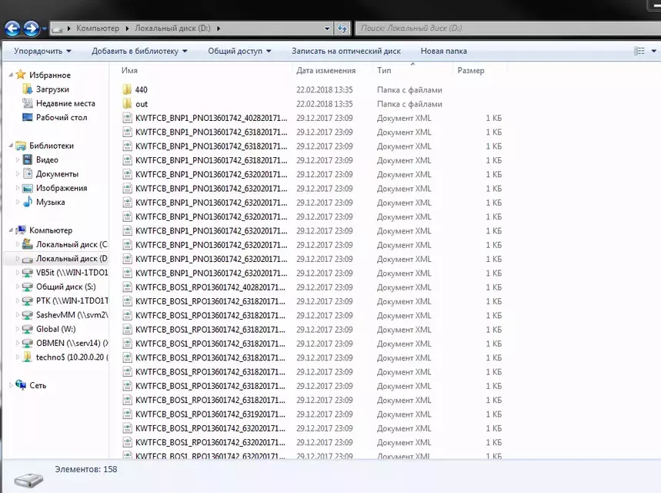Click the SashevMM network drive icon
The height and width of the screenshot is (493, 661).
coord(28,315)
